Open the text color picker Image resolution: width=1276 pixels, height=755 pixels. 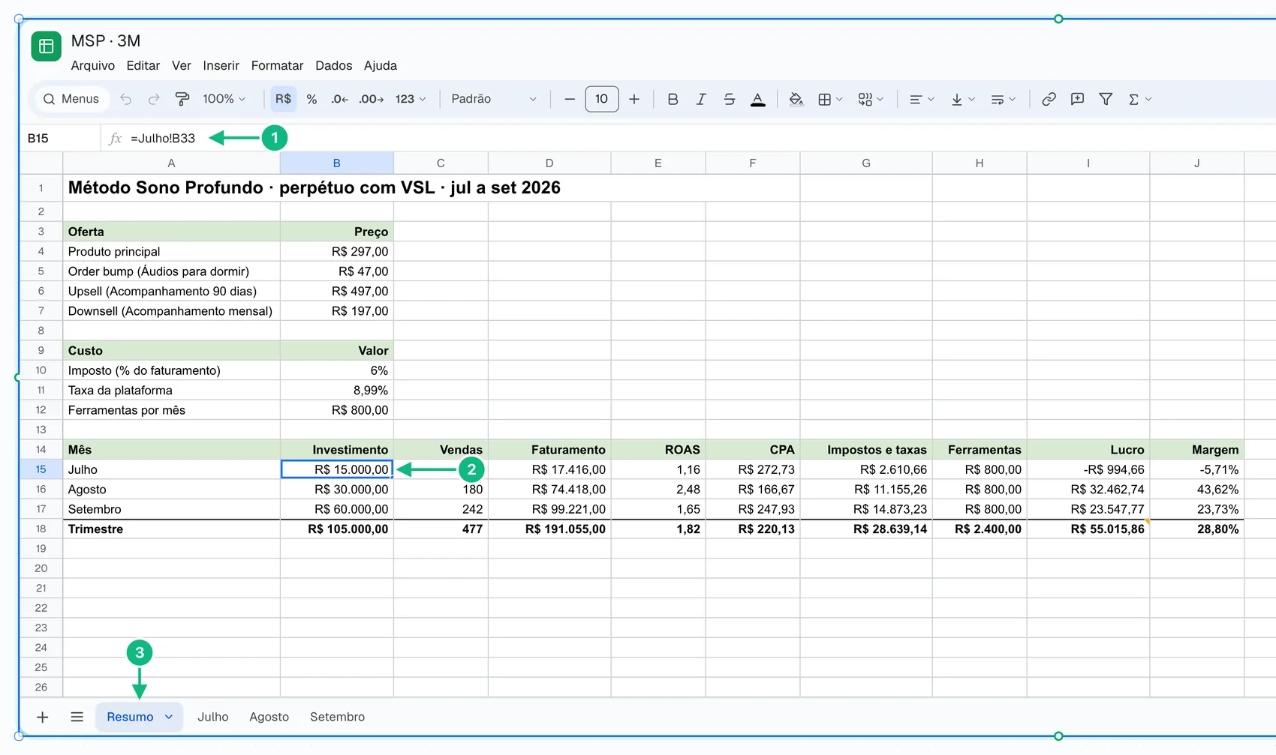(x=758, y=99)
